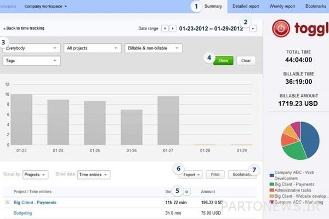329x219 pixels.
Task: Click the previous date range arrow
Action: 165,28
